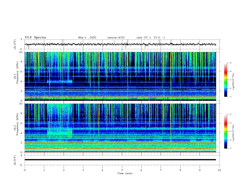The width and height of the screenshot is (247, 191).
Task: Click the ch.2 frequency axis "4" tick label
Action: [x=22, y=133]
